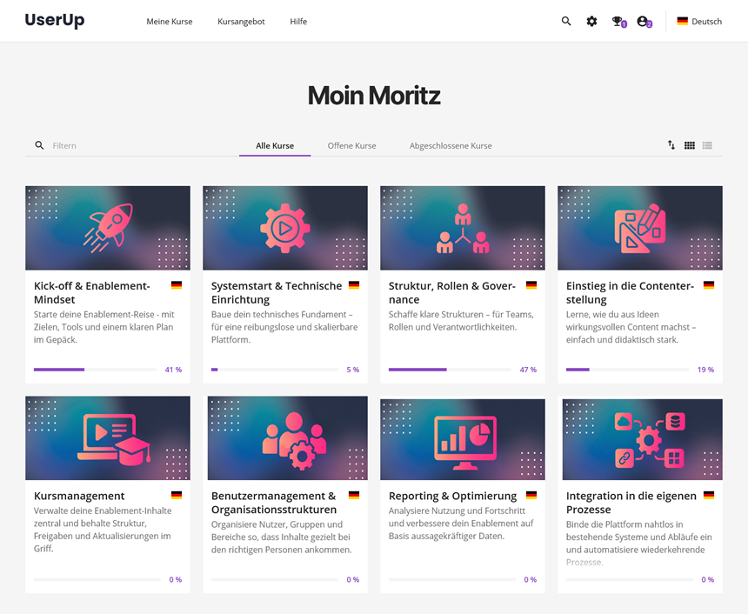This screenshot has height=614, width=748.
Task: Open Struktur, Rollen & Governance course title
Action: click(x=452, y=292)
